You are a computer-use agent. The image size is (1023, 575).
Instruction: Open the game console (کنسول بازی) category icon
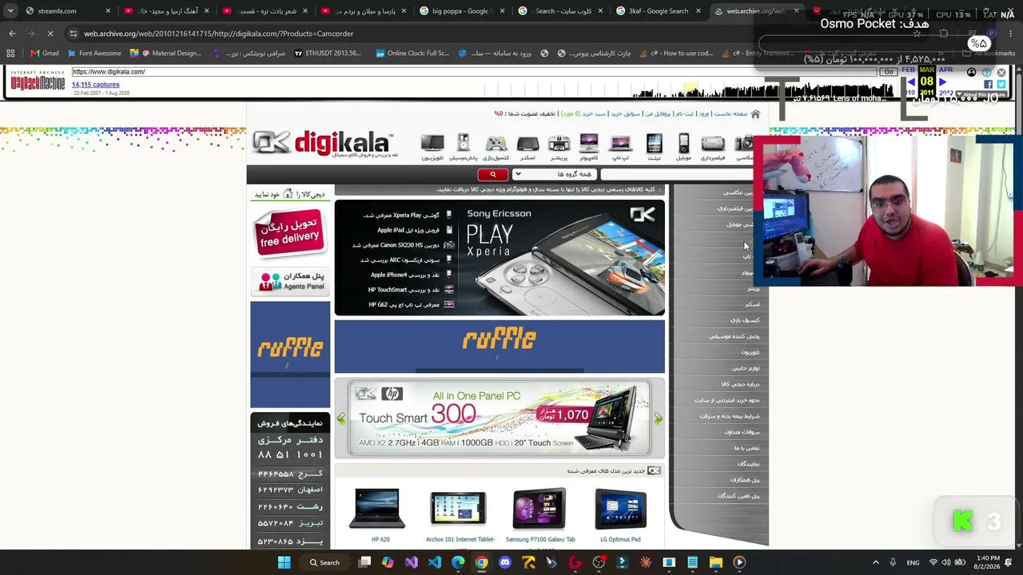496,146
